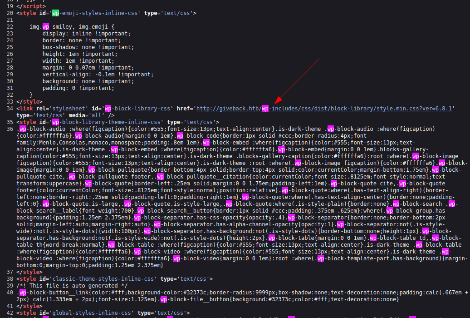Click the 'padding: 0 !important;' line
Screen dimensions: 470x318
(78, 88)
